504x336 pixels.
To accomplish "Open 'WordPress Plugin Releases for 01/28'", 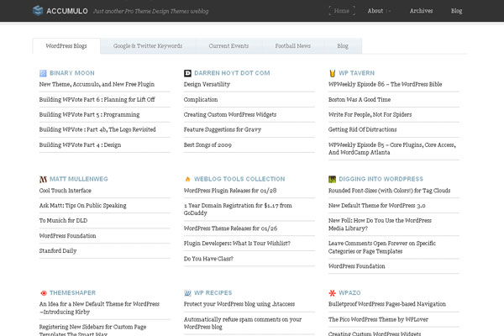I will pos(230,191).
